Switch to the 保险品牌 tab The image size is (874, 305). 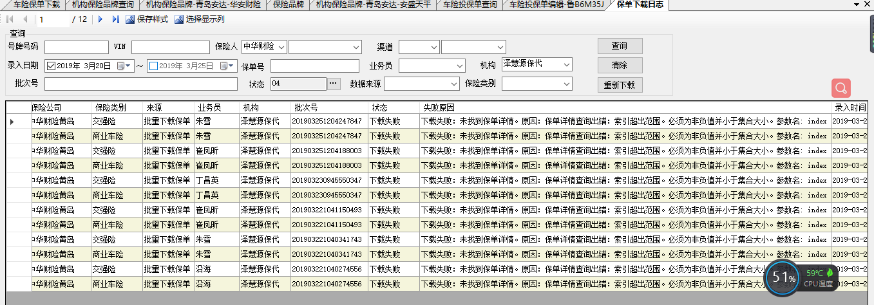(289, 5)
